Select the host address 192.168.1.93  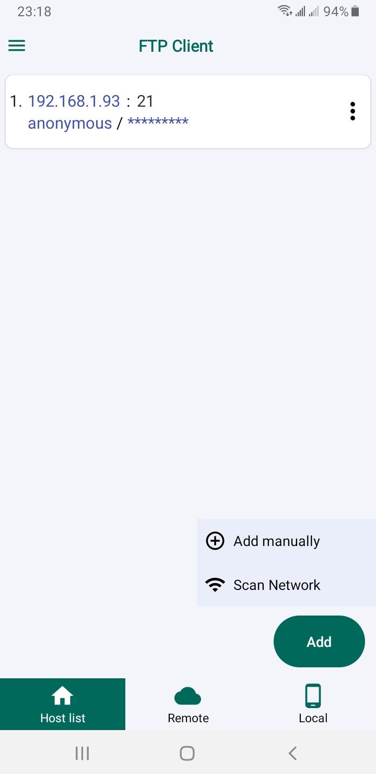(74, 101)
